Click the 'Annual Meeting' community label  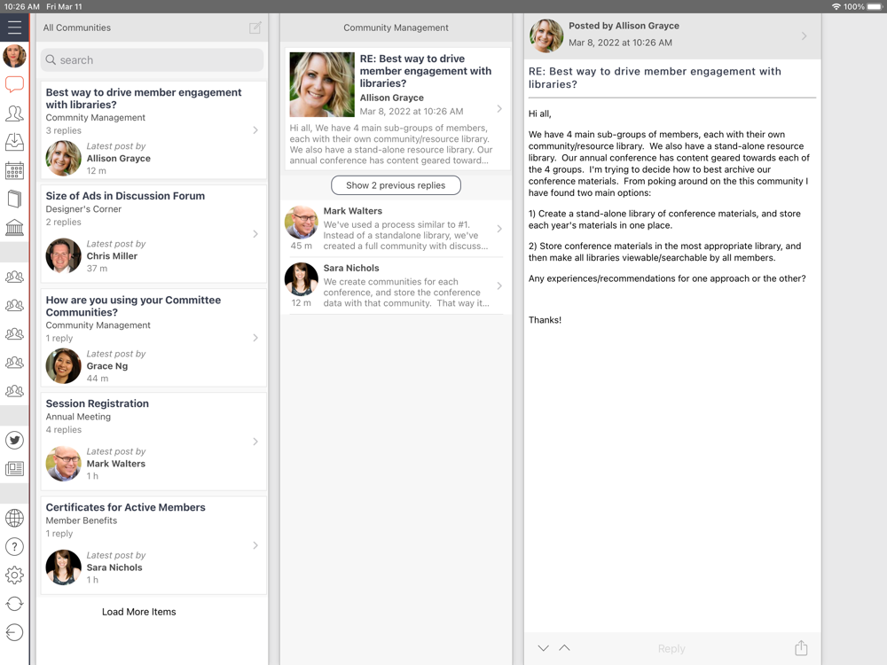pyautogui.click(x=78, y=417)
